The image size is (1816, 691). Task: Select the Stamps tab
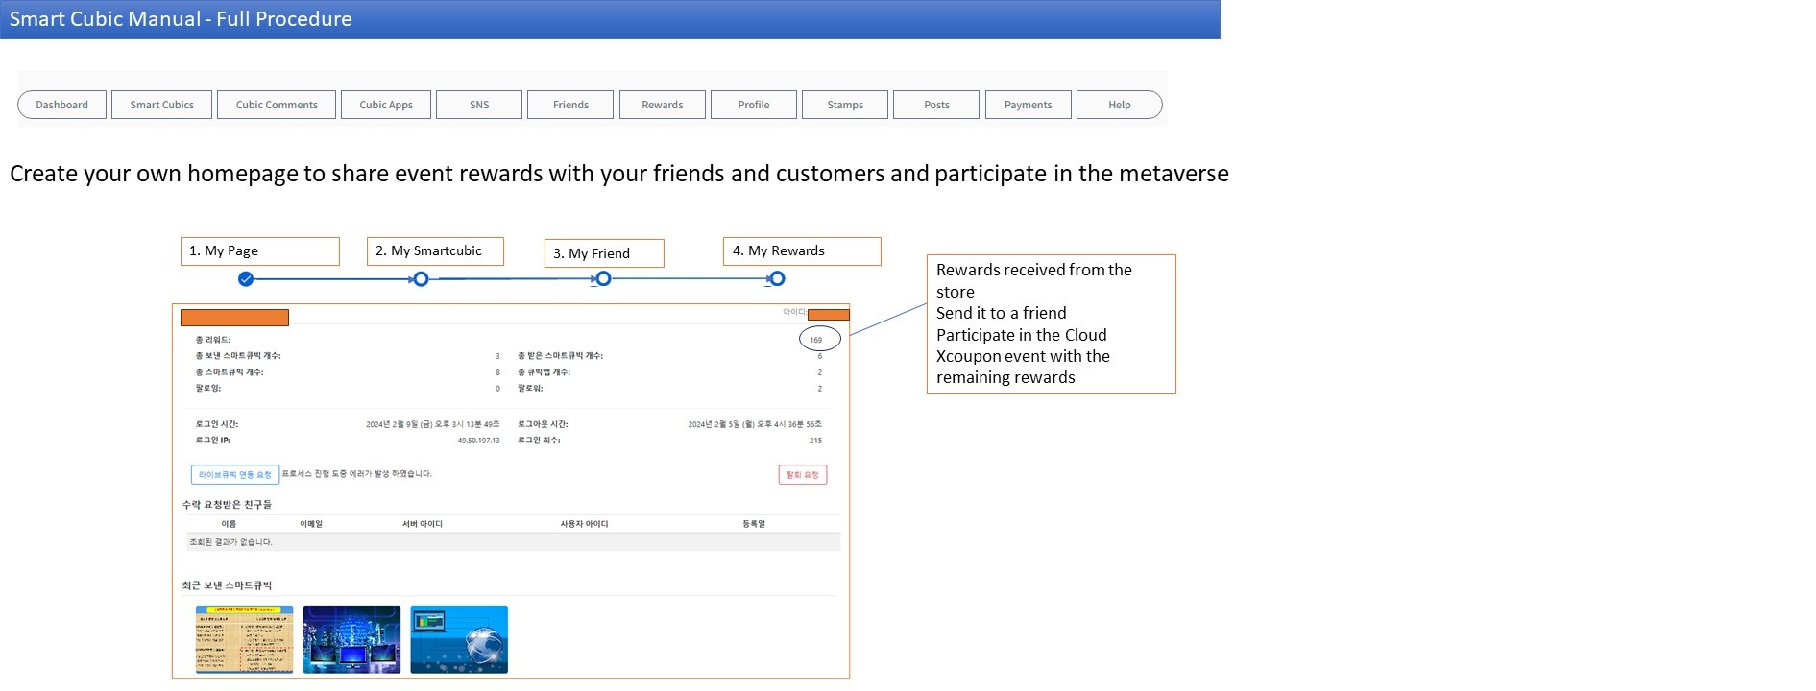click(x=845, y=105)
